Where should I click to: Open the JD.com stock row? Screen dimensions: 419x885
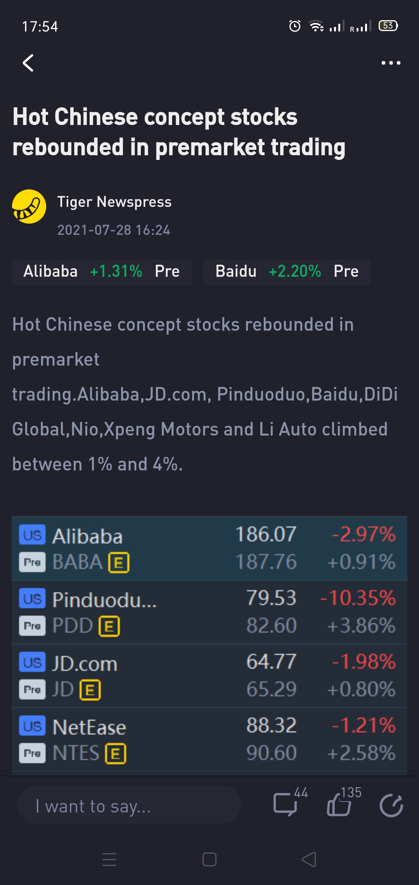point(209,676)
